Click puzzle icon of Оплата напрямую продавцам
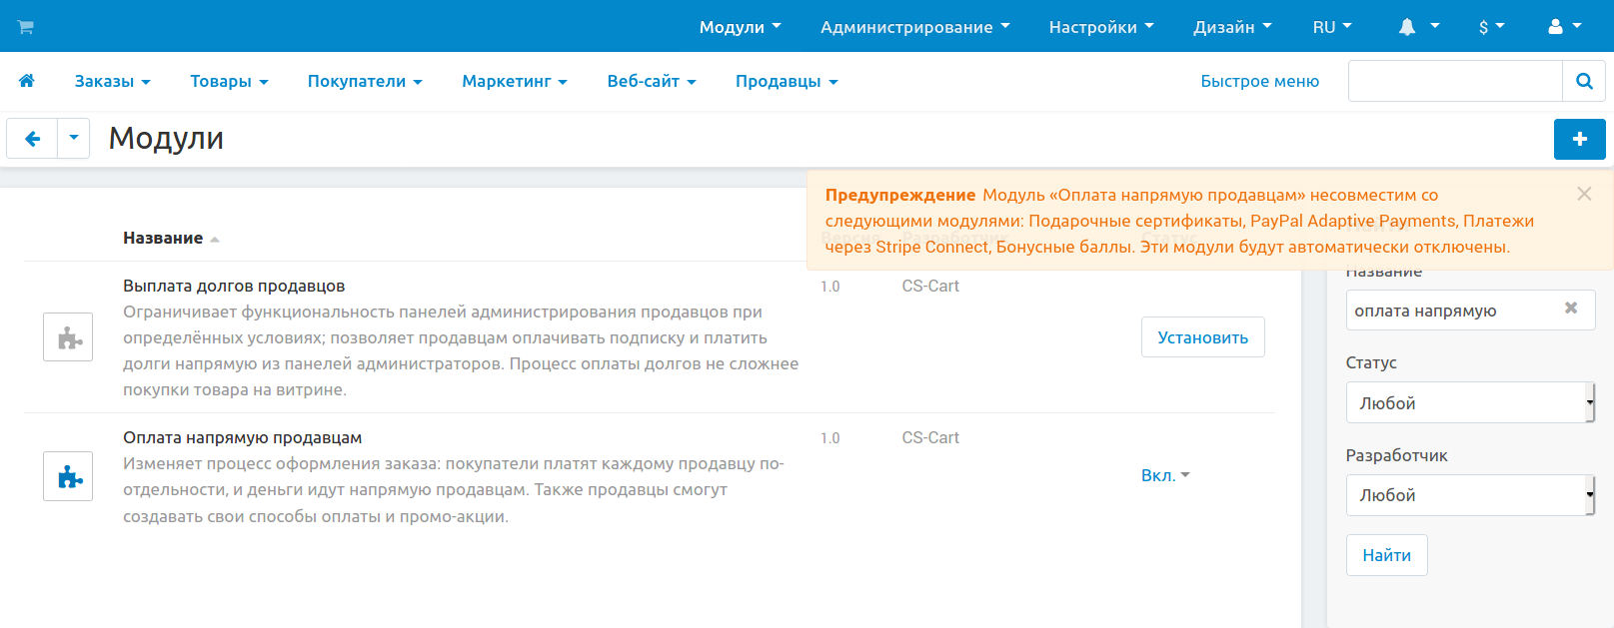This screenshot has width=1614, height=628. coord(68,476)
